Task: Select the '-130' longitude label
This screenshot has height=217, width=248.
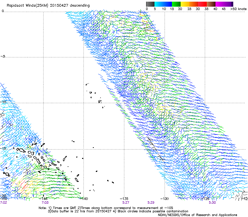Action: (165, 199)
